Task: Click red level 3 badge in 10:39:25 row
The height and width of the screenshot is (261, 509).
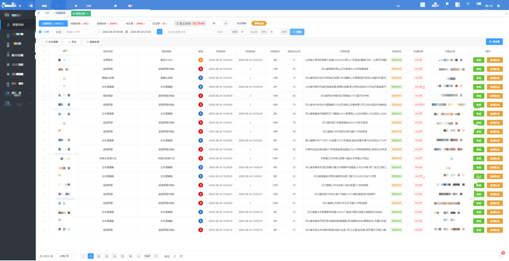Action: click(x=200, y=159)
